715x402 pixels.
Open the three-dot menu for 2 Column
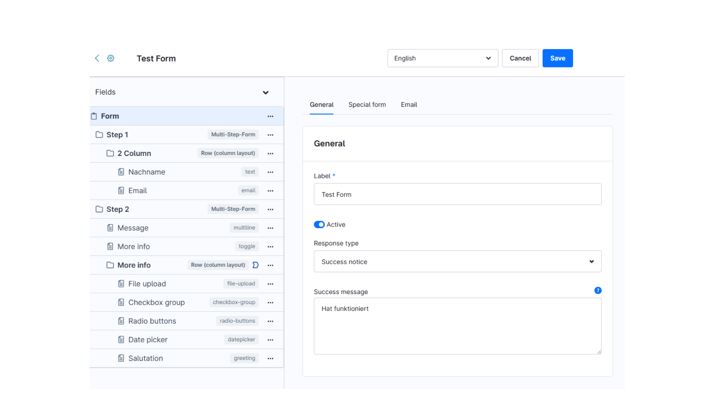coord(270,154)
